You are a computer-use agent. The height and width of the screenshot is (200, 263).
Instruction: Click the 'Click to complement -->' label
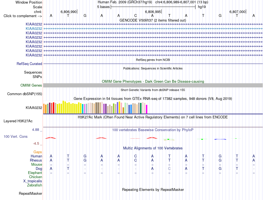23,16
